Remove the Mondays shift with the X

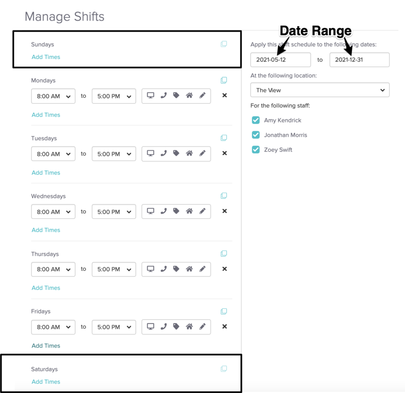pyautogui.click(x=225, y=96)
